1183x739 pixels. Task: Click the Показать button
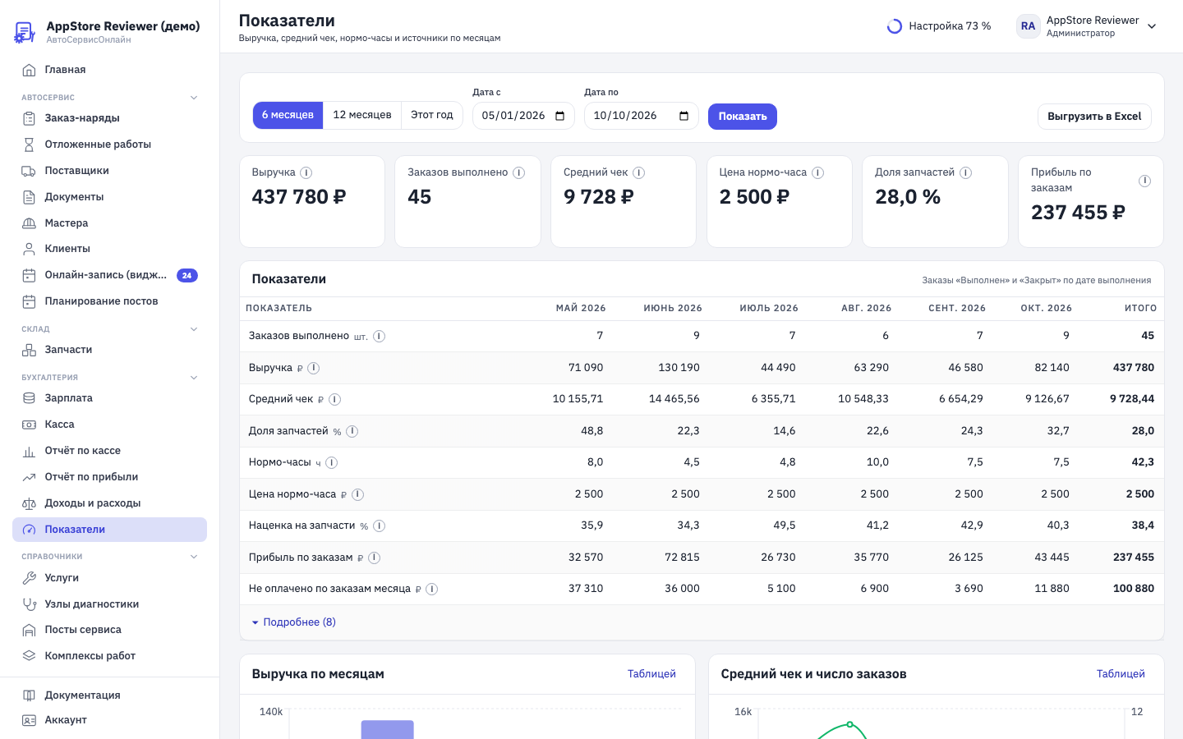tap(743, 117)
